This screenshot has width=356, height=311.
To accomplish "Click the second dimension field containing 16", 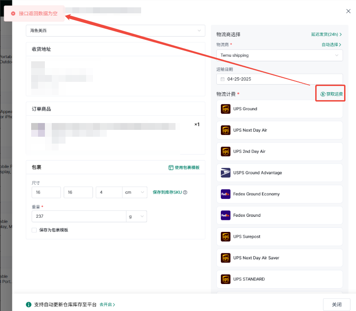I will 78,192.
